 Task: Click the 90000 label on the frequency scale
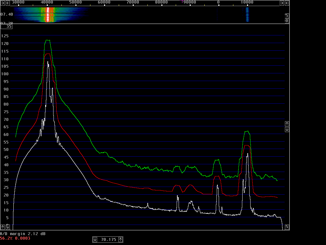pyautogui.click(x=190, y=2)
